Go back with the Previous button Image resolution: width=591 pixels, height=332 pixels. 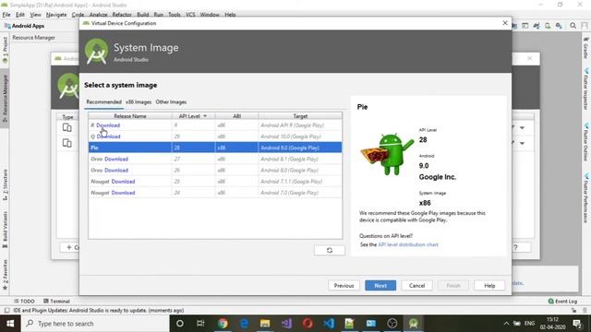344,286
